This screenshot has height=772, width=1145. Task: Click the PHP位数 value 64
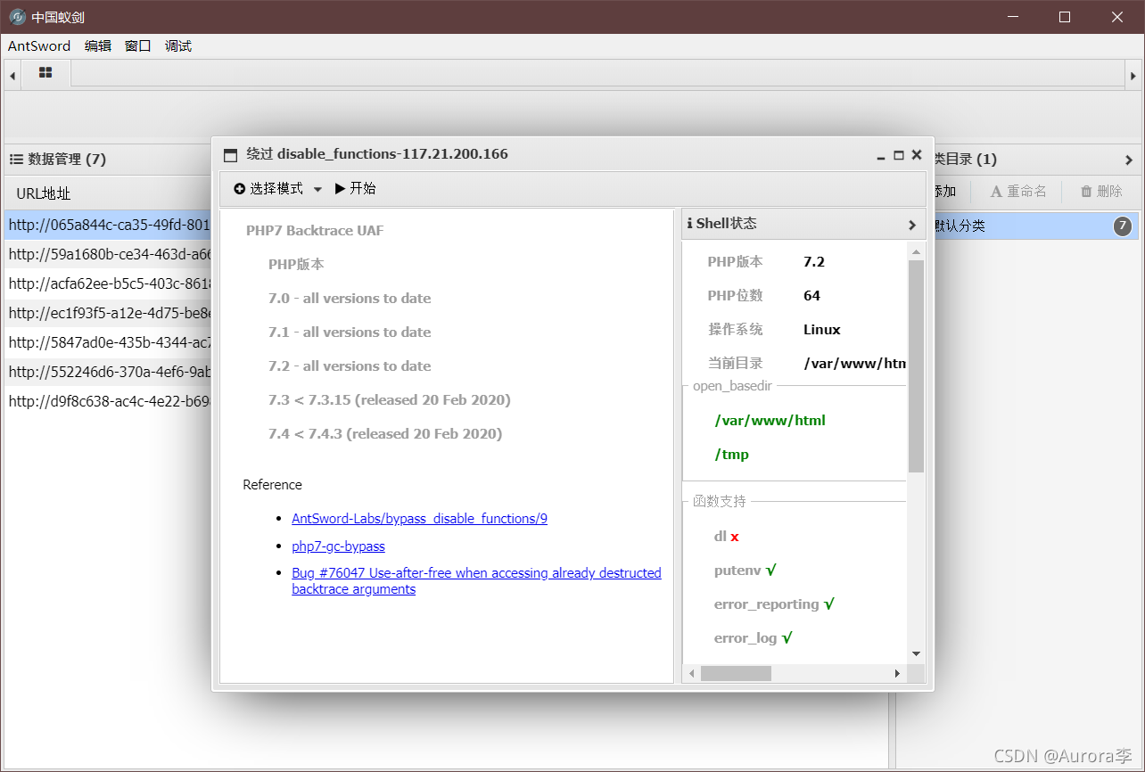coord(811,295)
